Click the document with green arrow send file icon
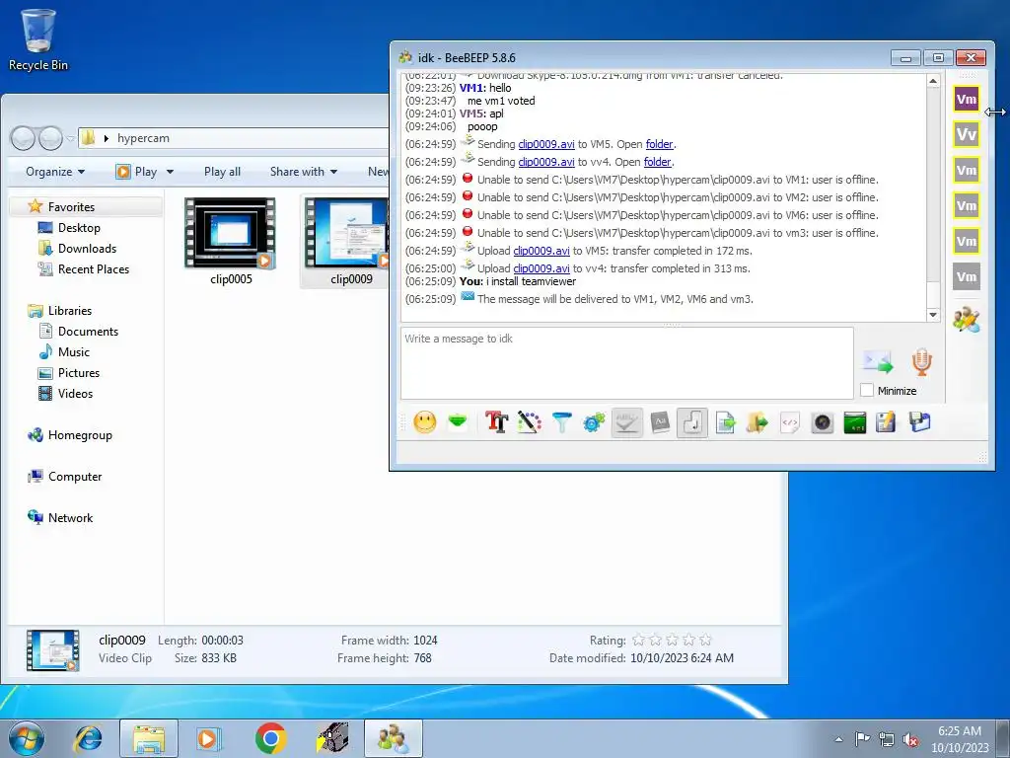The image size is (1010, 758). (x=725, y=422)
